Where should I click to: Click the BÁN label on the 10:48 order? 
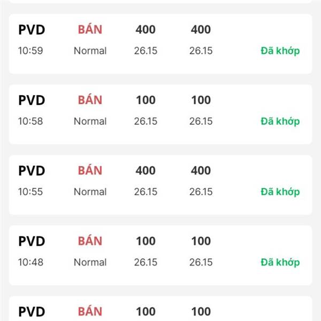(x=90, y=241)
